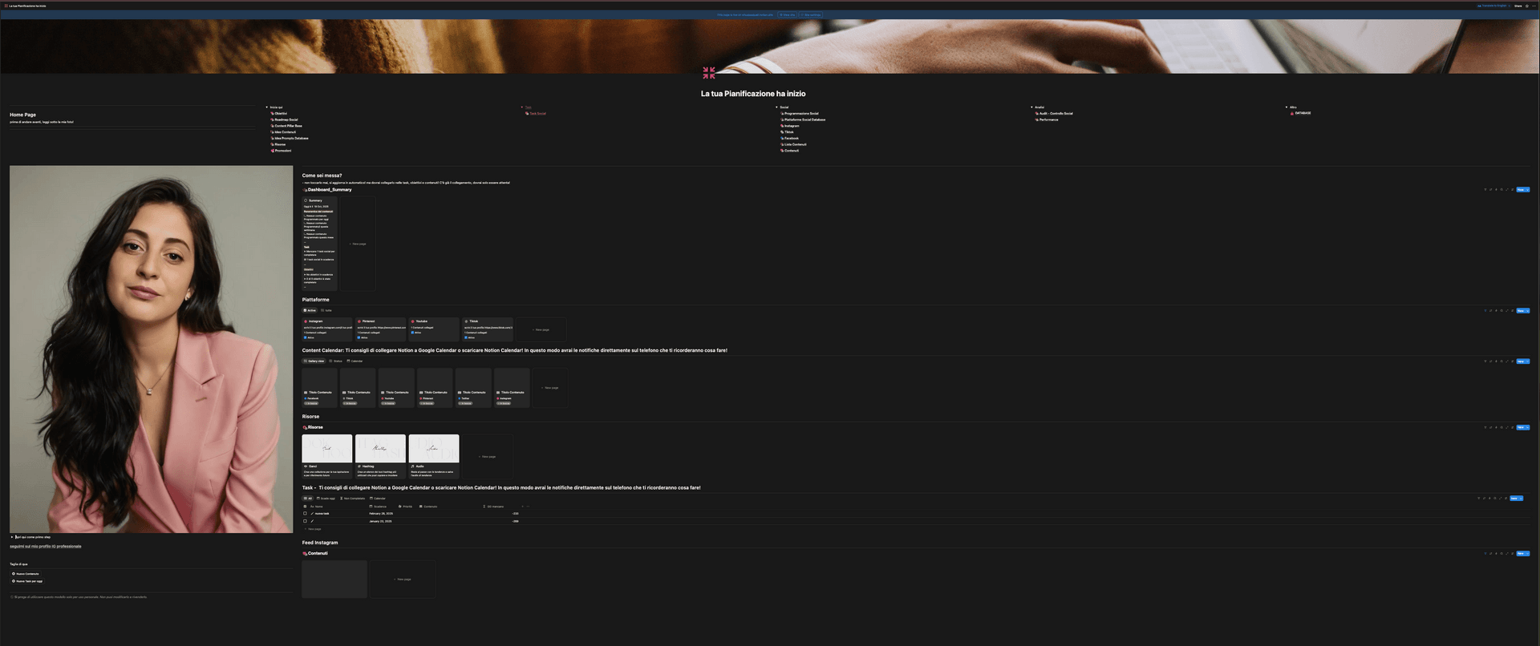This screenshot has height=646, width=1540.
Task: Click the blue New button beside Piattaforme
Action: point(1520,310)
